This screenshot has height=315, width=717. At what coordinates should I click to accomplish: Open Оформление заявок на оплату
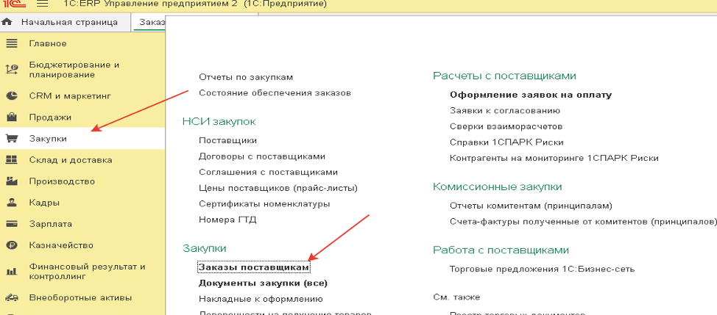point(531,95)
